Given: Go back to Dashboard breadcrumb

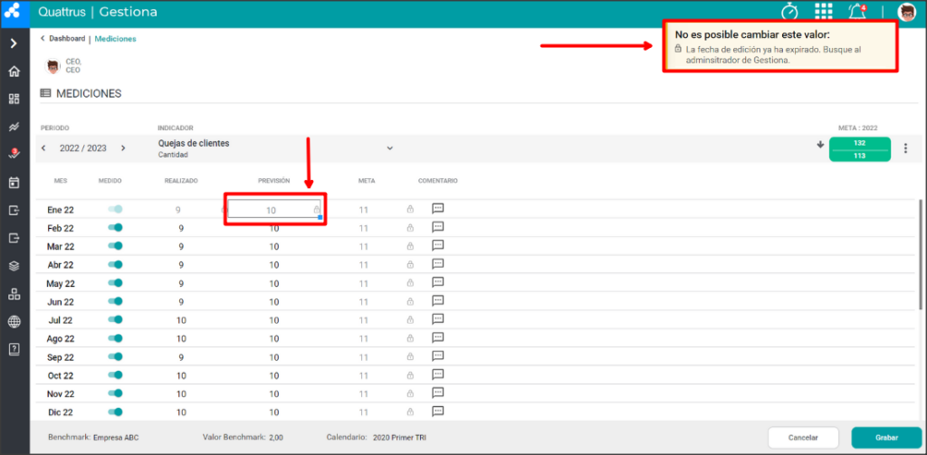Looking at the screenshot, I should (67, 38).
